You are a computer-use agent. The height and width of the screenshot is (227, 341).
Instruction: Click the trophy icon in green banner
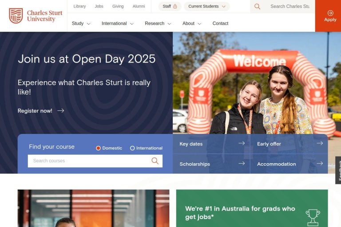tap(313, 217)
